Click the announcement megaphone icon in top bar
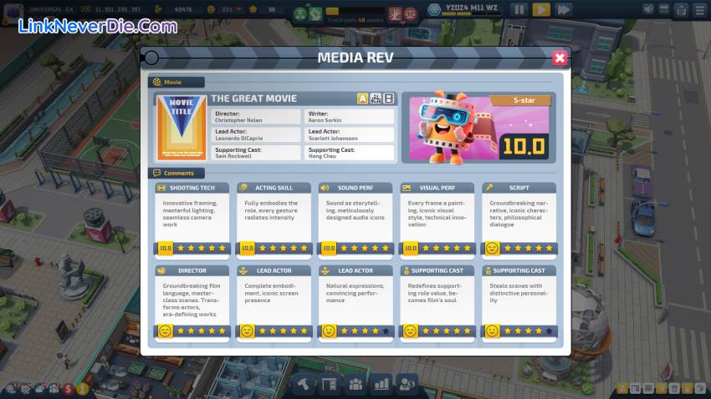Screen dimensions: 711x399 tap(648, 9)
